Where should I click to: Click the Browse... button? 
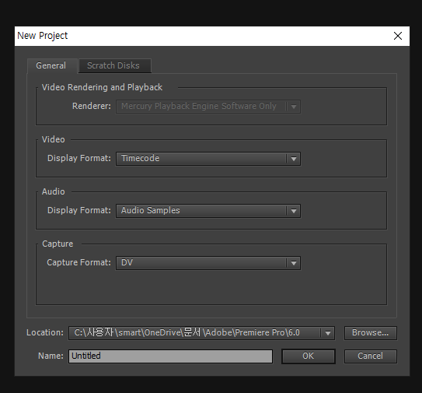tap(371, 333)
